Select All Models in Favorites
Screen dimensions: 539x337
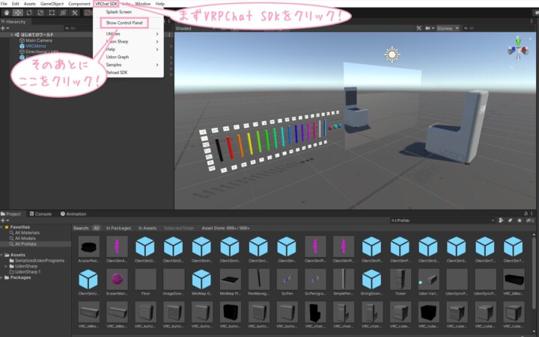pyautogui.click(x=25, y=238)
